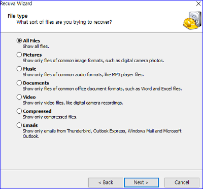This screenshot has width=203, height=189.
Task: Click the MP3 player files description text
Action: click(83, 75)
